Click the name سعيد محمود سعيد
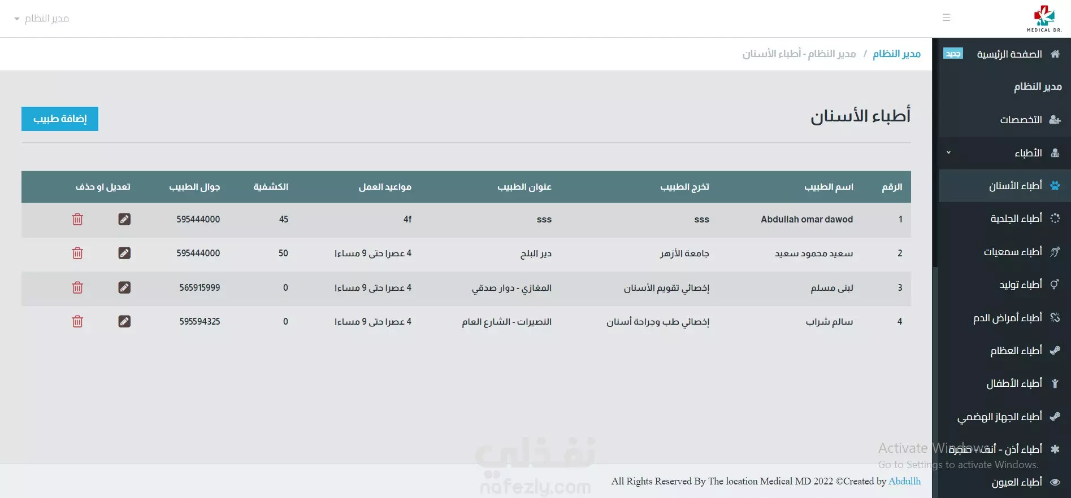The image size is (1071, 498). [814, 254]
